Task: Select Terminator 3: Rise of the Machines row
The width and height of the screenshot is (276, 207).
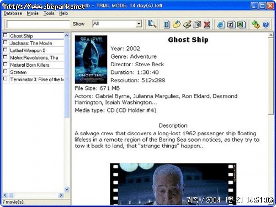Action: click(x=37, y=79)
